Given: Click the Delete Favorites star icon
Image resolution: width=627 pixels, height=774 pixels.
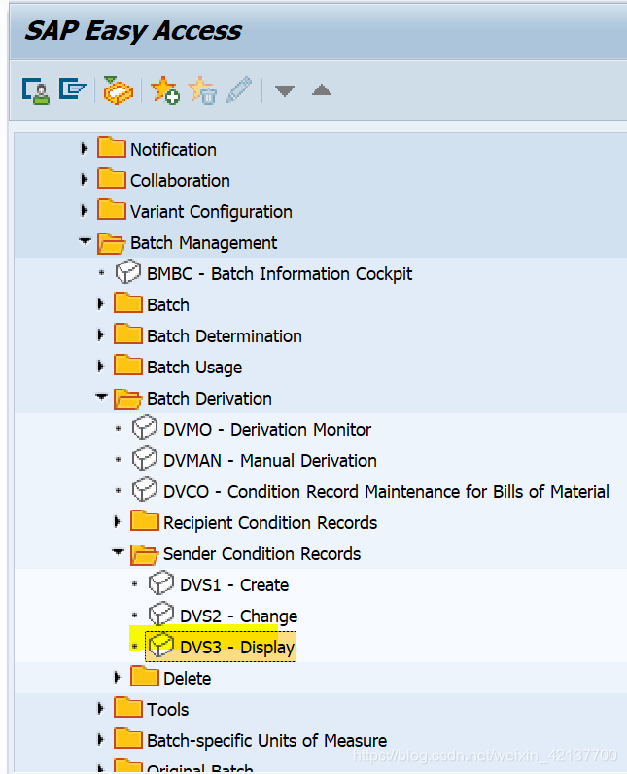Looking at the screenshot, I should (x=202, y=90).
